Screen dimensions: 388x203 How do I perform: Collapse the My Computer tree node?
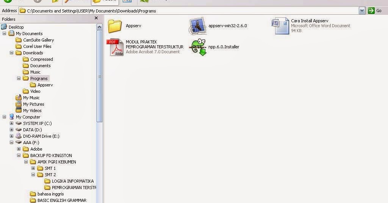4,117
